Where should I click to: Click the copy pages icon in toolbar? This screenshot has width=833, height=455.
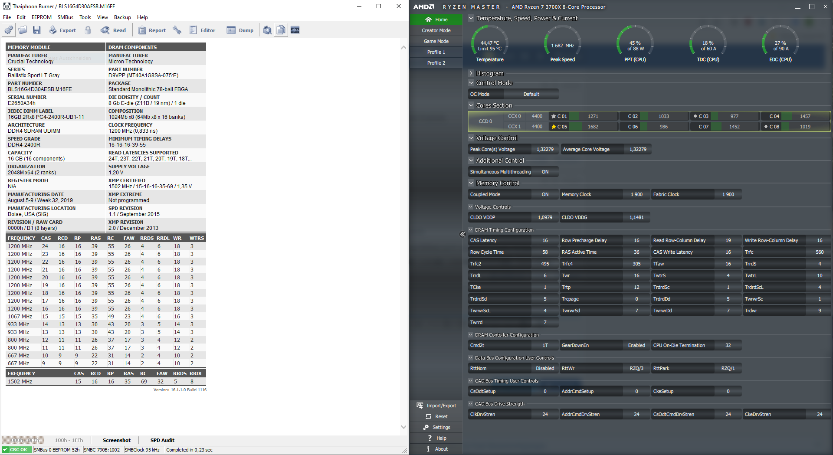click(281, 30)
